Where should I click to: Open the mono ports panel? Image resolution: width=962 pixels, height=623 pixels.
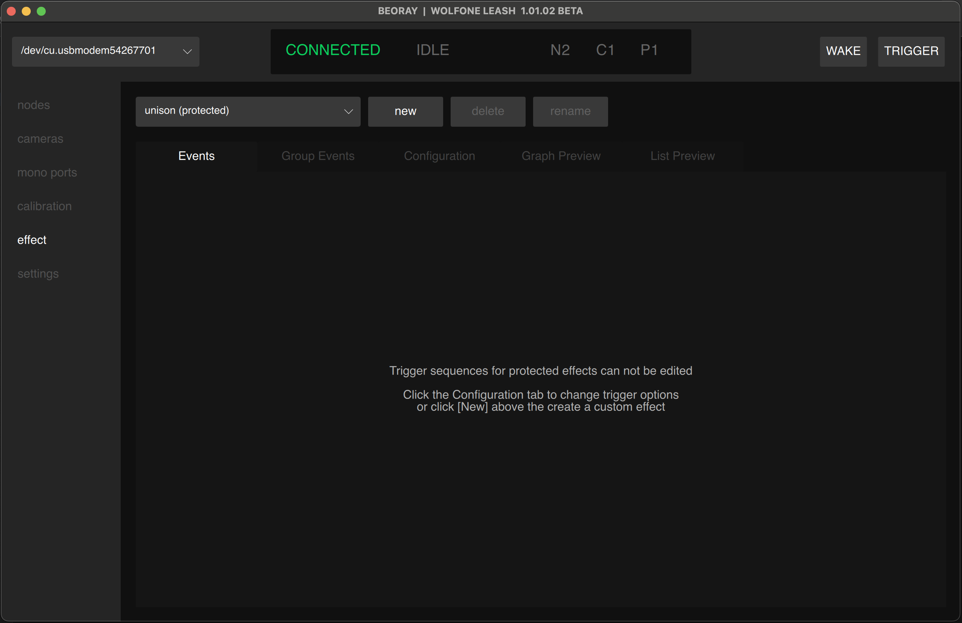coord(47,172)
